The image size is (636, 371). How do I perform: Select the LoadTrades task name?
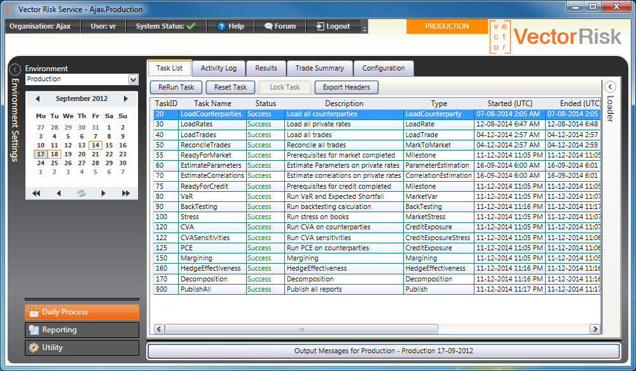[x=198, y=135]
